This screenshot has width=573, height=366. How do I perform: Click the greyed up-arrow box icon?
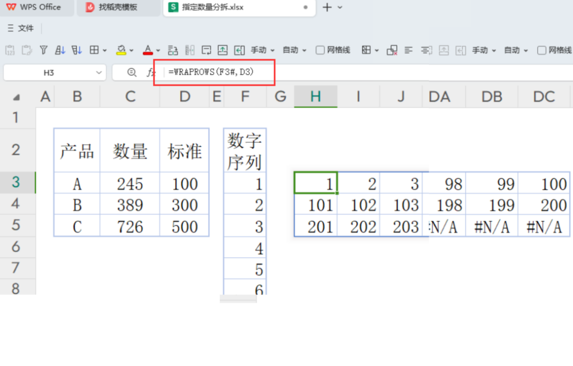pos(444,50)
